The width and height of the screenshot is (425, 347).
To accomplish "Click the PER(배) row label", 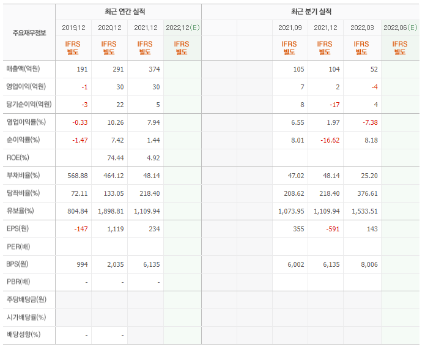I will [x=18, y=247].
